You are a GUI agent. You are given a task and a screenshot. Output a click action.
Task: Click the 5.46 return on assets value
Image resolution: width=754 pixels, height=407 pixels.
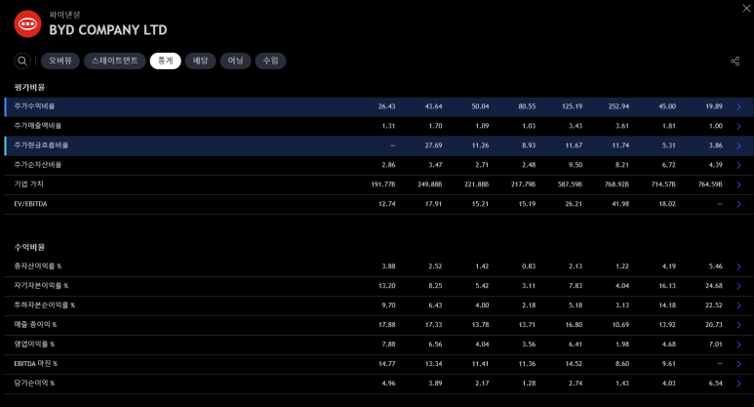tap(716, 266)
